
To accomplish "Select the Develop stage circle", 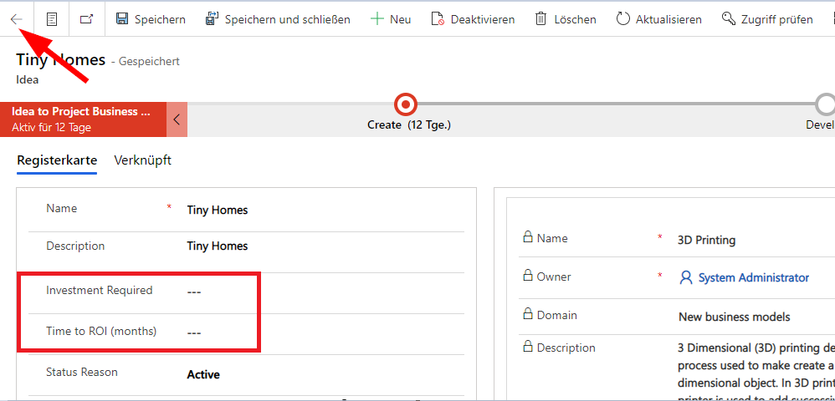I will pos(826,104).
